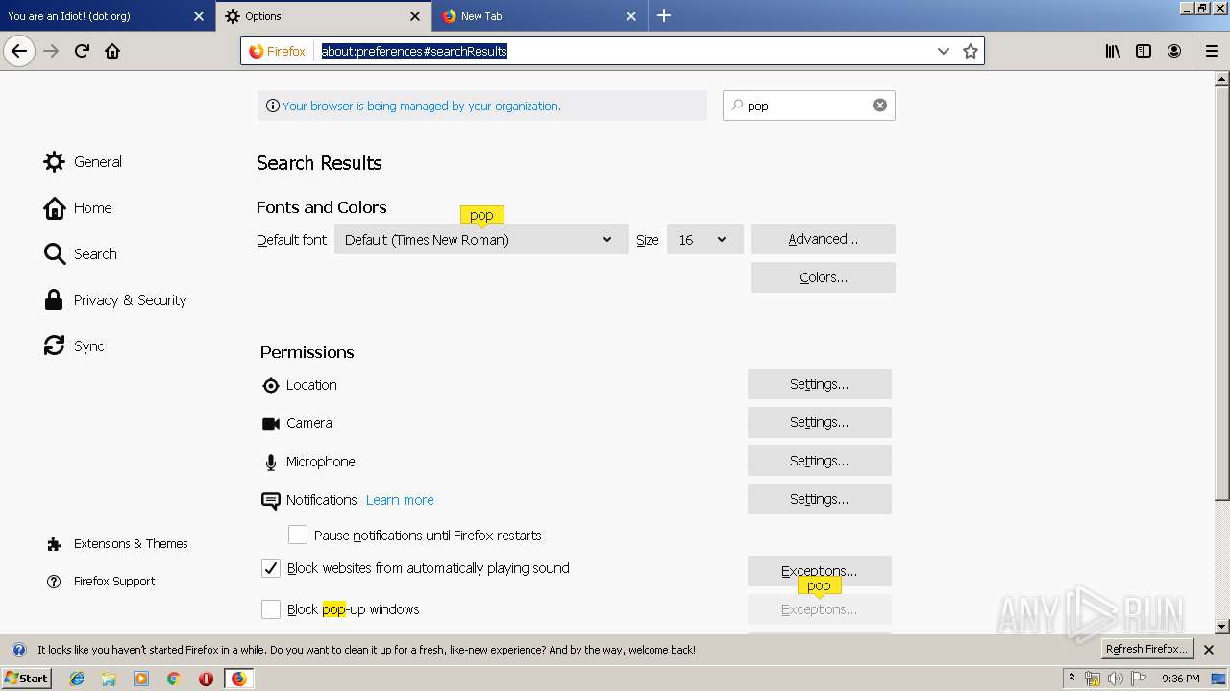The image size is (1230, 691).
Task: Open Extensions & Themes
Action: [117, 543]
